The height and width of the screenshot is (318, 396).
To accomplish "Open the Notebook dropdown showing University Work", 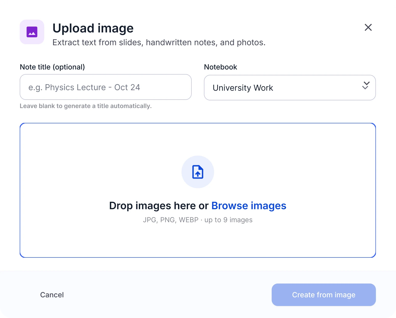I will click(290, 88).
